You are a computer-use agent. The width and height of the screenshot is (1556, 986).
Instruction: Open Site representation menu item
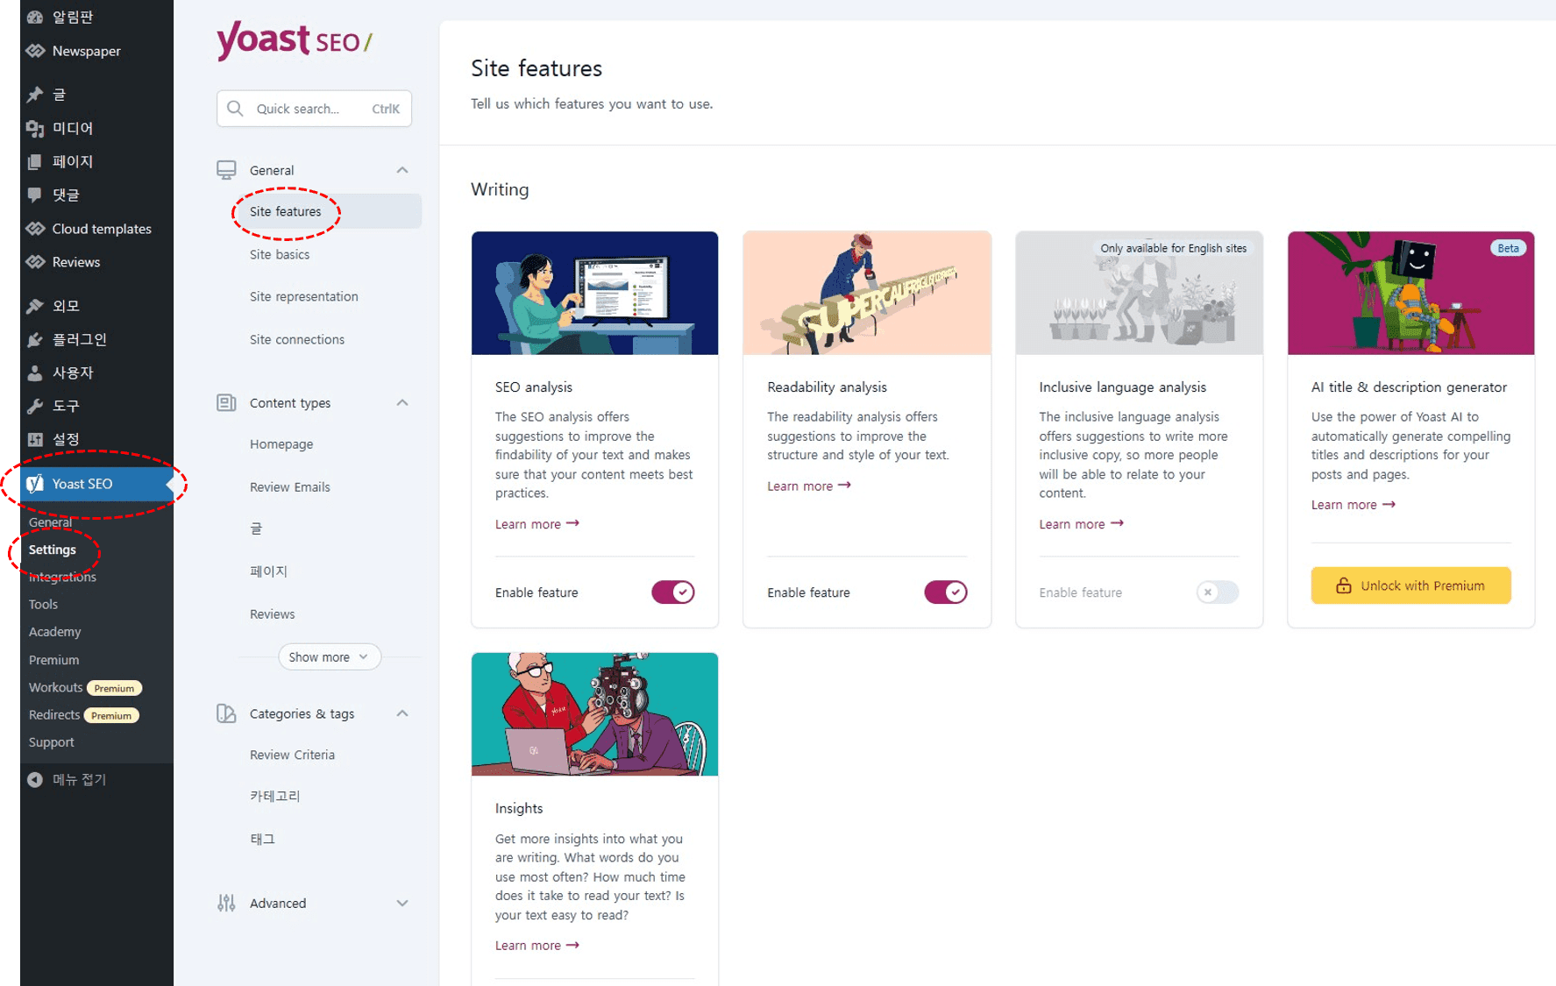303,296
